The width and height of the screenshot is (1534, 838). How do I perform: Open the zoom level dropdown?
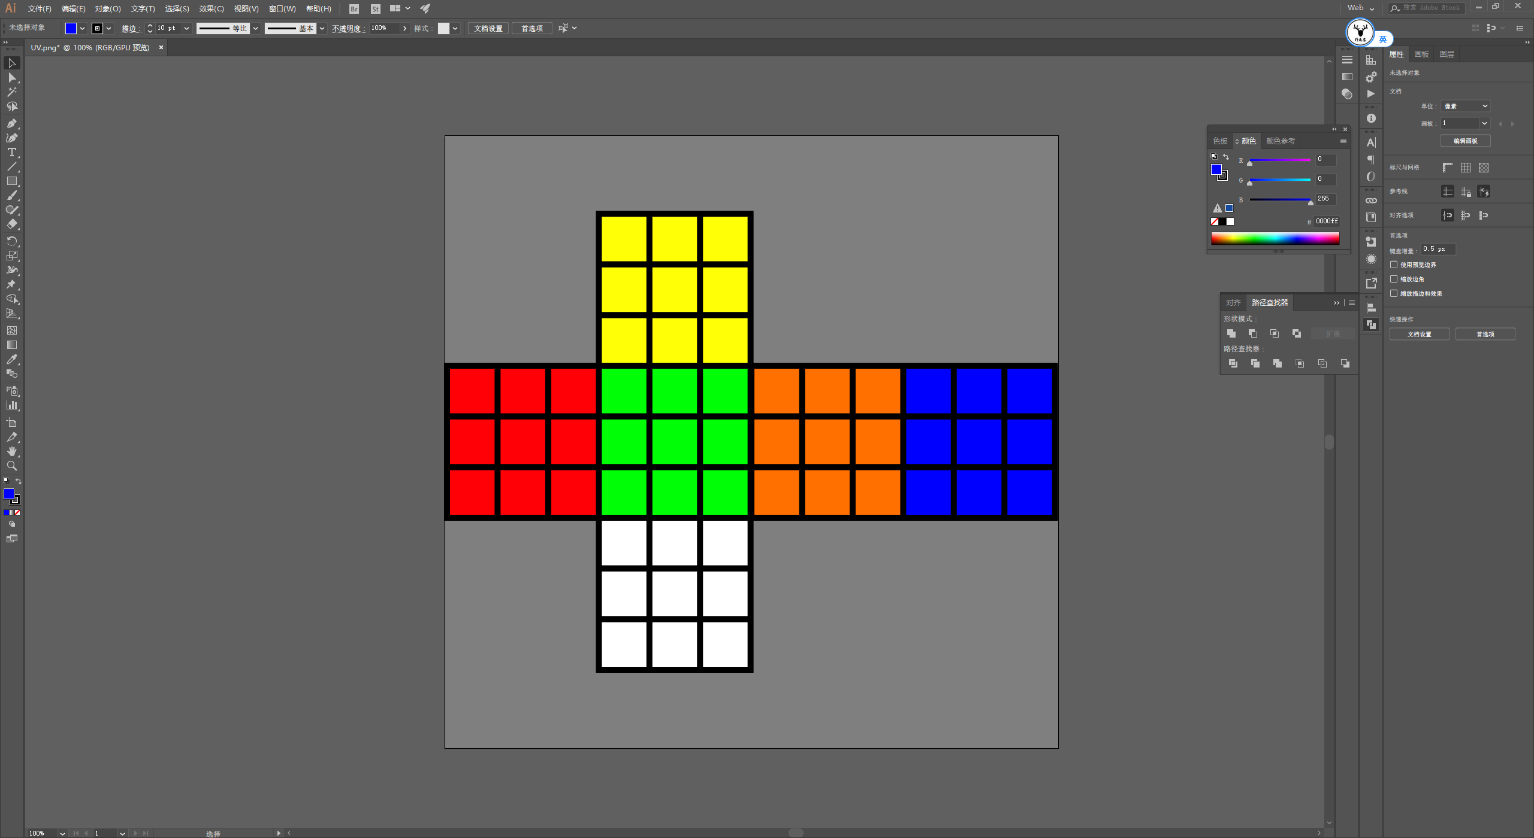tap(62, 833)
